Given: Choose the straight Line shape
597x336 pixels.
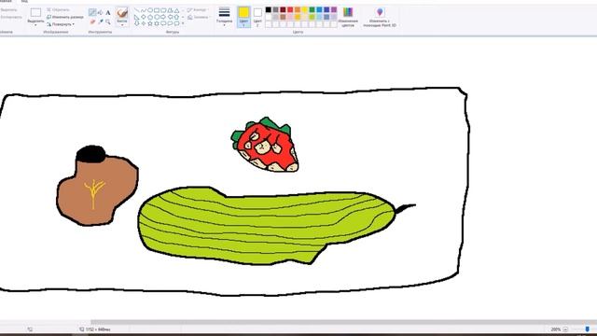Looking at the screenshot, I should click(x=137, y=10).
